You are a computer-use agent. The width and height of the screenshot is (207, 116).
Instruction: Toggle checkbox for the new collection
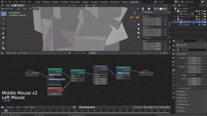pos(197,19)
